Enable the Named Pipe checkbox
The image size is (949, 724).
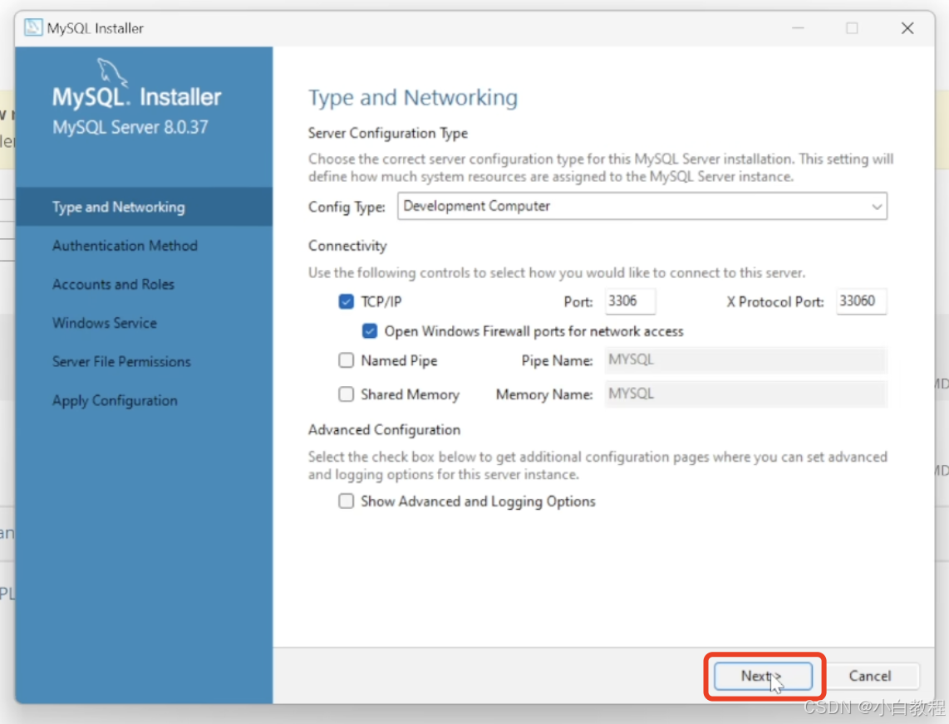(x=347, y=360)
